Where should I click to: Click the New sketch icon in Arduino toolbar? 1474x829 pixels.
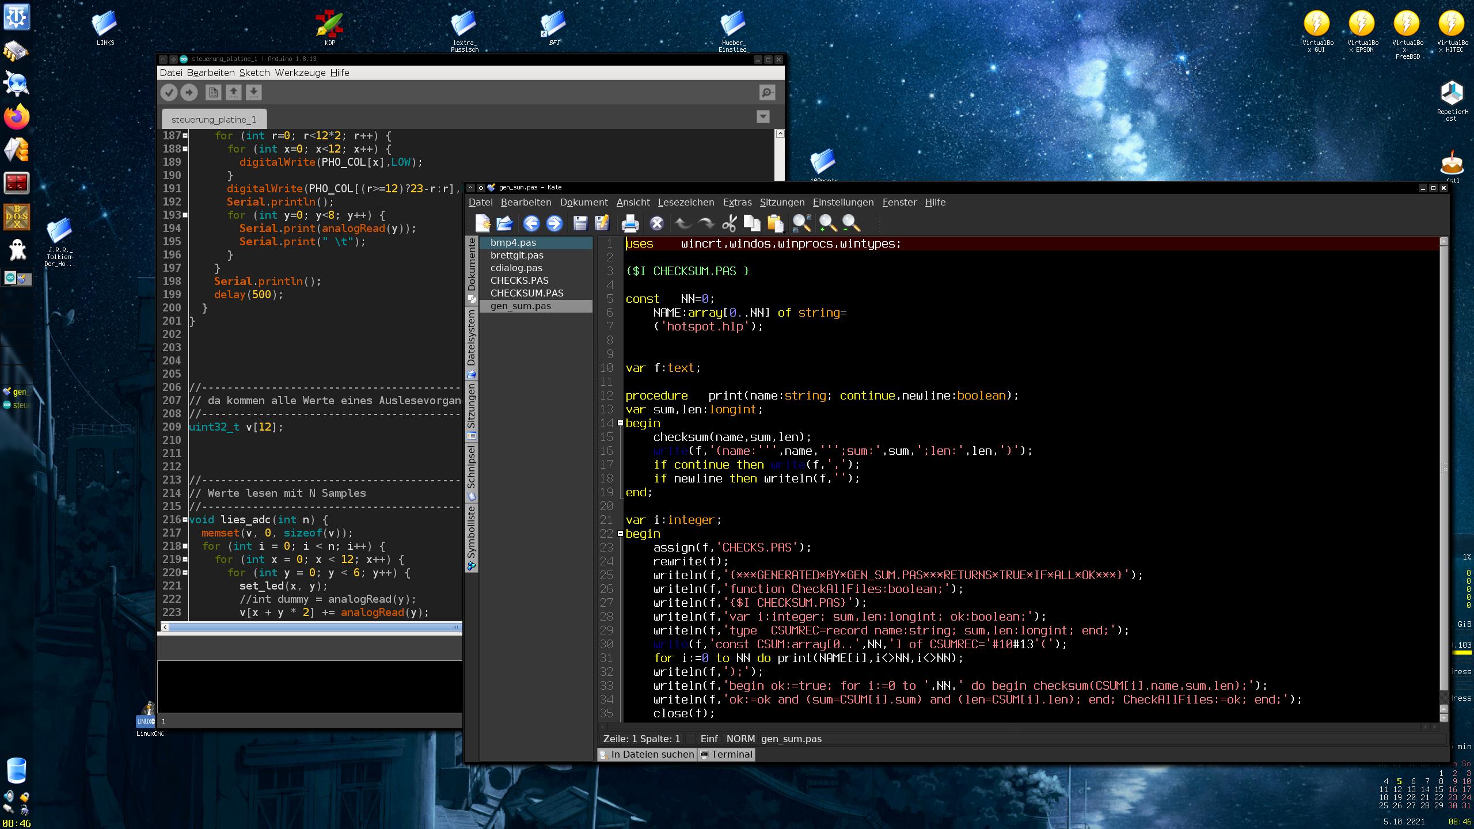(213, 92)
